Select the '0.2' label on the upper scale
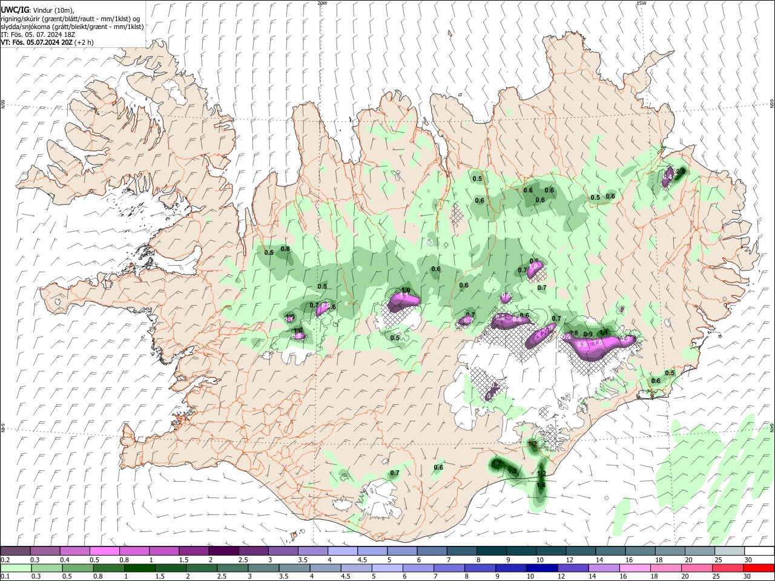This screenshot has width=775, height=581. [5, 560]
